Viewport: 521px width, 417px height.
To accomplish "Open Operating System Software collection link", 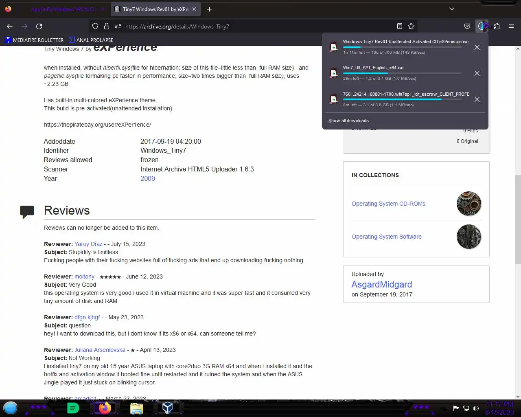I will pos(387,237).
